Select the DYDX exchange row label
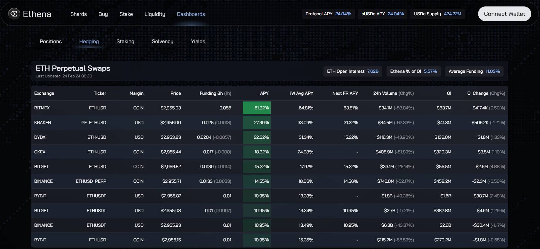540x249 pixels. 40,137
